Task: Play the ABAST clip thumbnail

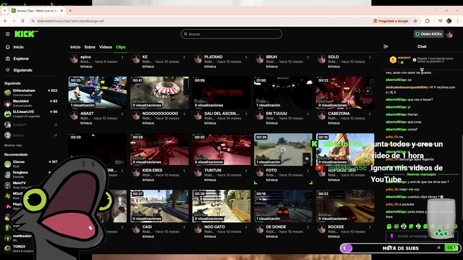Action: click(98, 92)
